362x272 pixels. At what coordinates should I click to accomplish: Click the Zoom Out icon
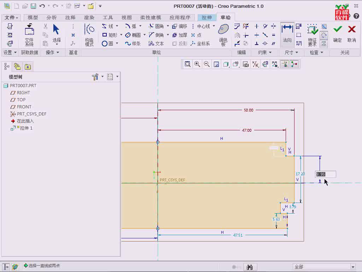pyautogui.click(x=206, y=64)
